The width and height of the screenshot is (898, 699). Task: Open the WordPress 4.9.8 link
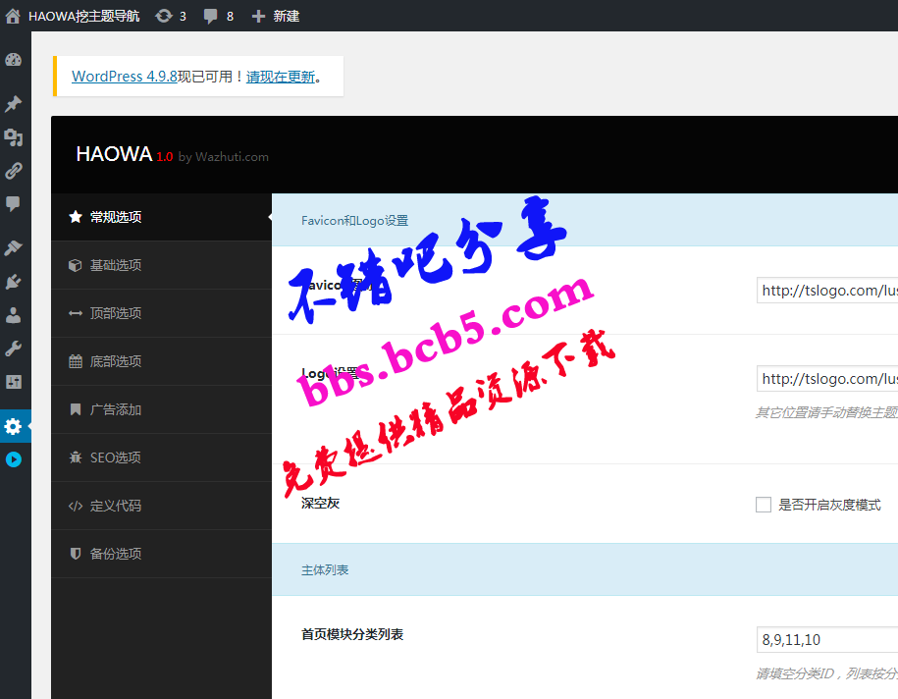pos(125,77)
